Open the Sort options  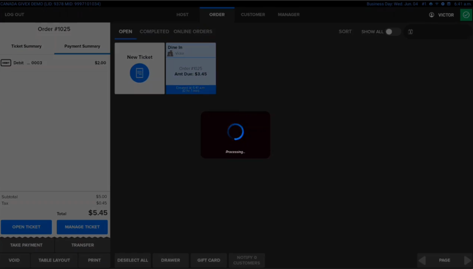tap(345, 32)
